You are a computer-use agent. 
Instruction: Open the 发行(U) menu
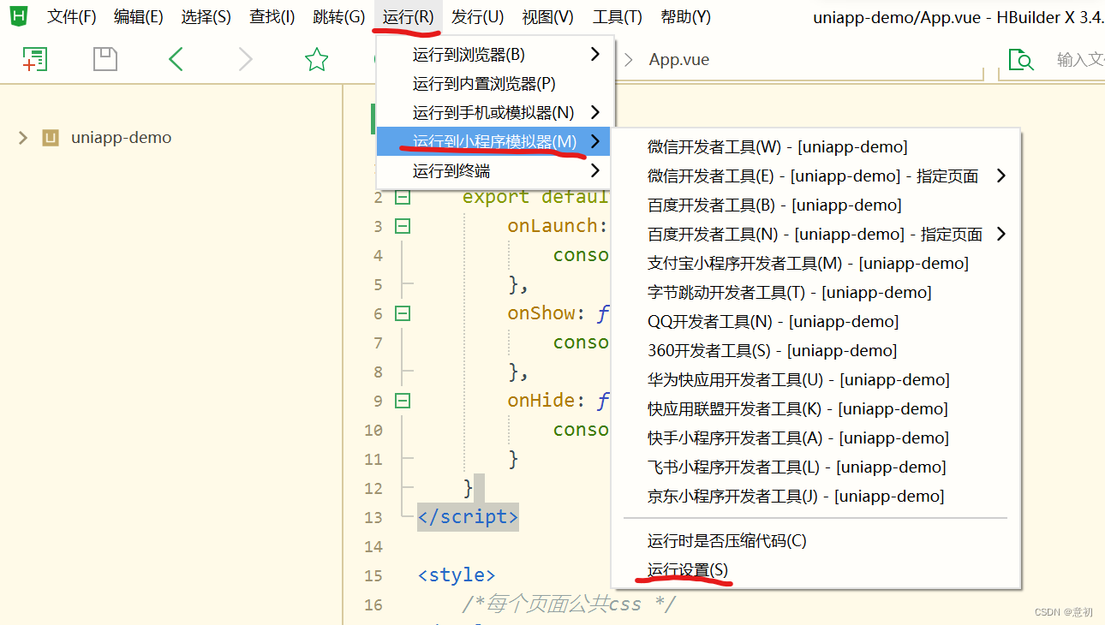[478, 17]
